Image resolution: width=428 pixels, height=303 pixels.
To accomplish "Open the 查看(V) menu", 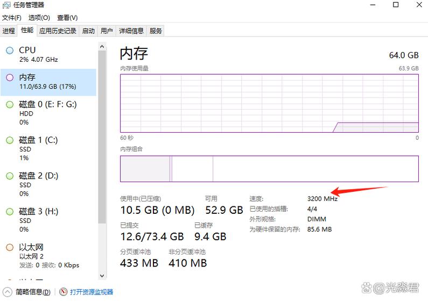I will pos(67,18).
